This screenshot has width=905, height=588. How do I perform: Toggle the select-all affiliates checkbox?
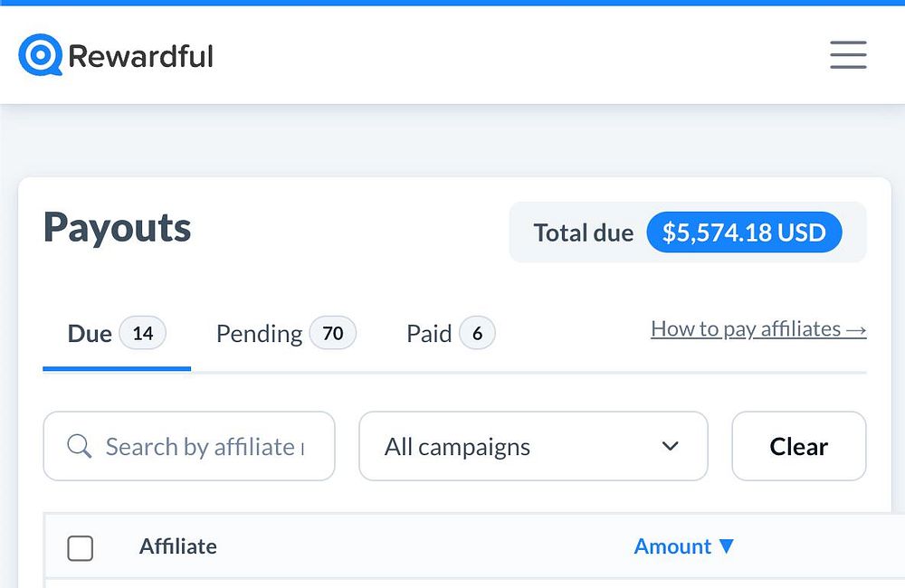pyautogui.click(x=81, y=547)
